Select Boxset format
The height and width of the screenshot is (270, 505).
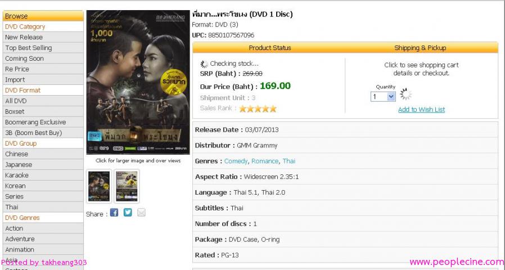click(x=43, y=111)
